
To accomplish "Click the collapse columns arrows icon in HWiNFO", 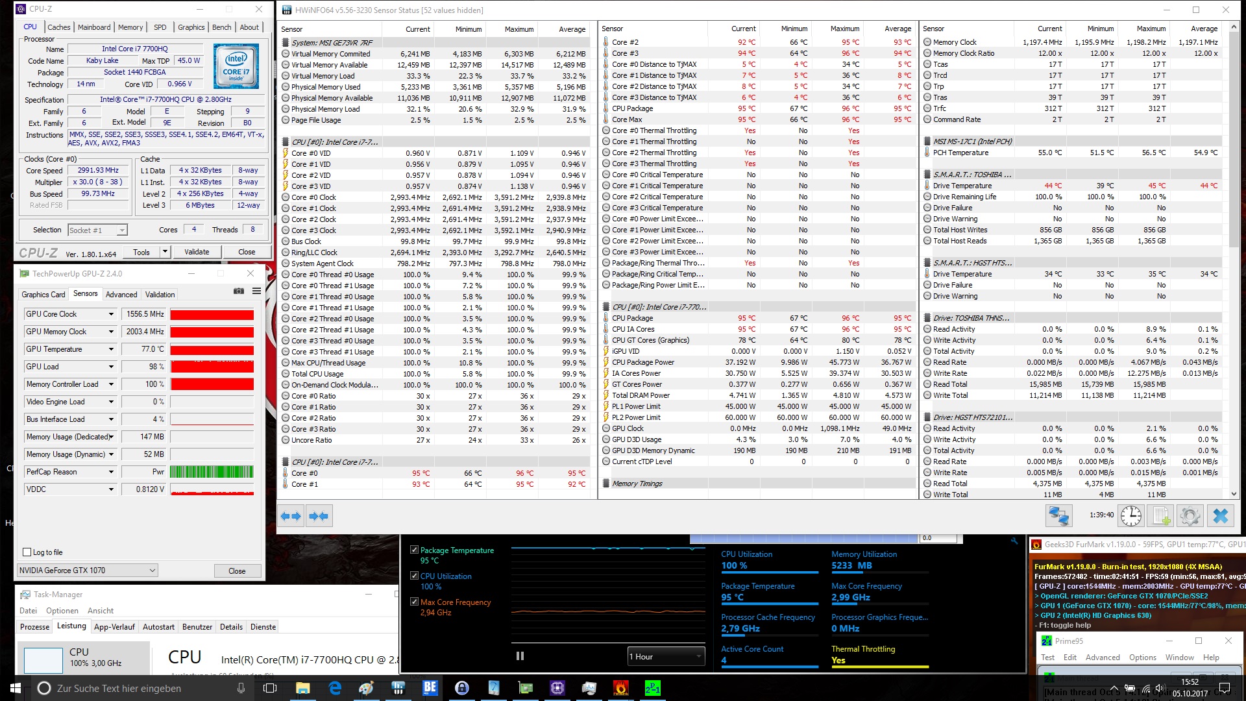I will [x=319, y=516].
